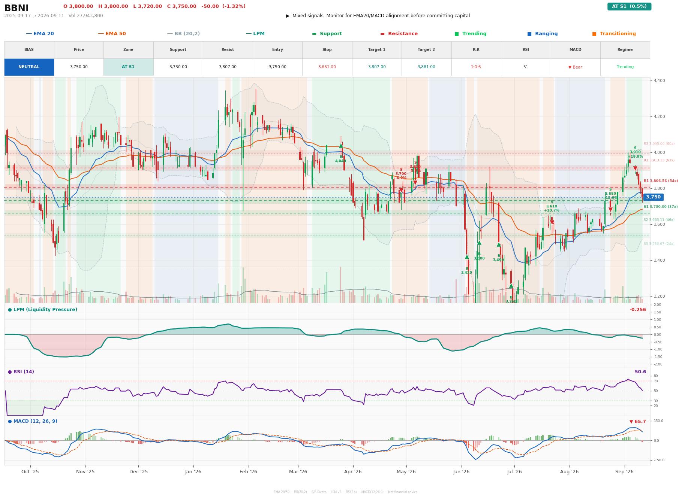Click the S1 3,730.00 support label
Viewport: 682px width, 498px height.
[661, 207]
